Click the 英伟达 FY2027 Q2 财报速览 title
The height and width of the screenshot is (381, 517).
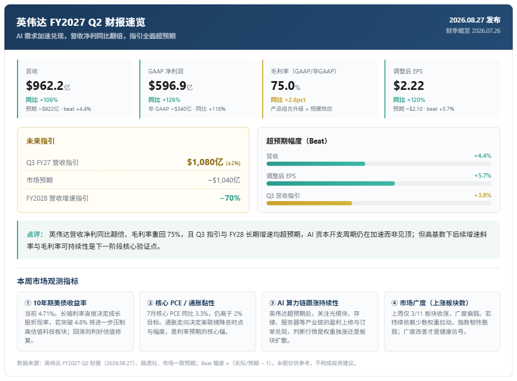(81, 22)
